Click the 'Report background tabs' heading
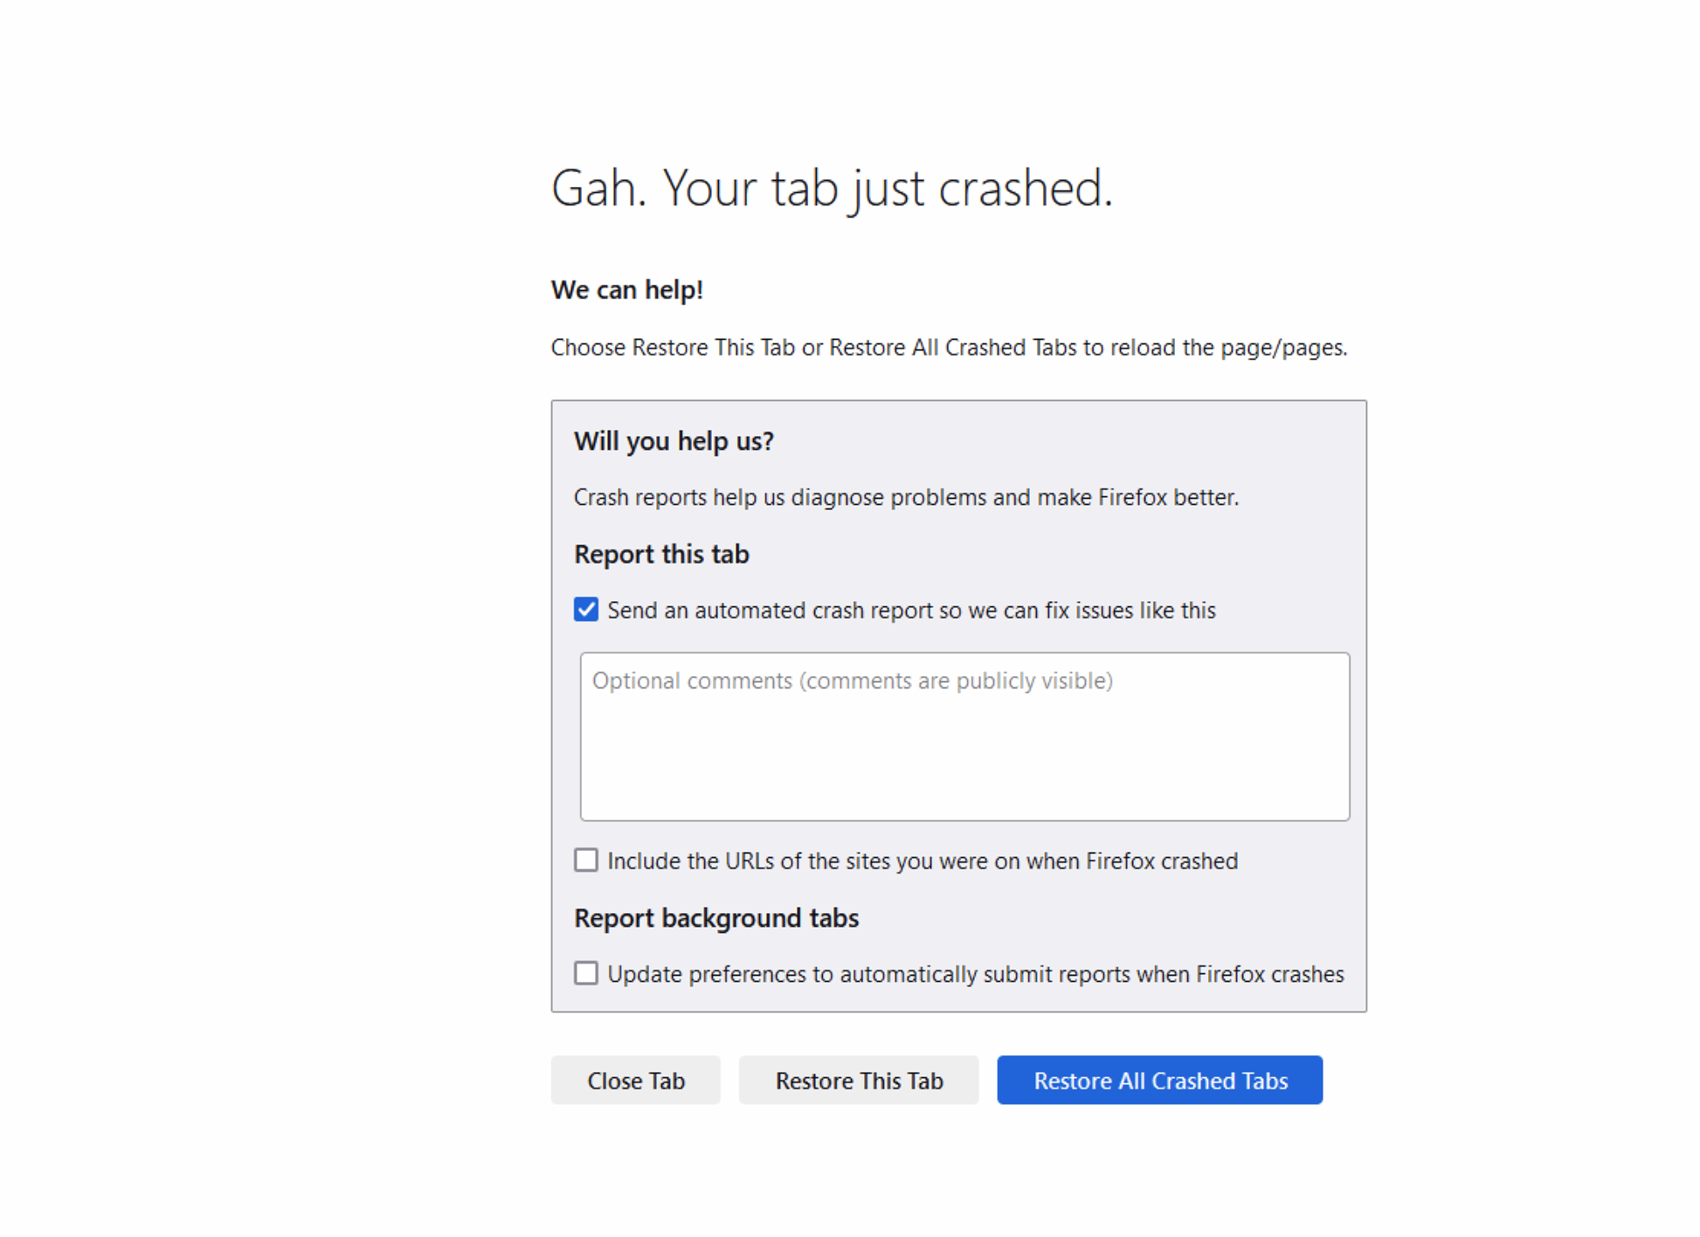Screen dimensions: 1700x1237 point(716,918)
